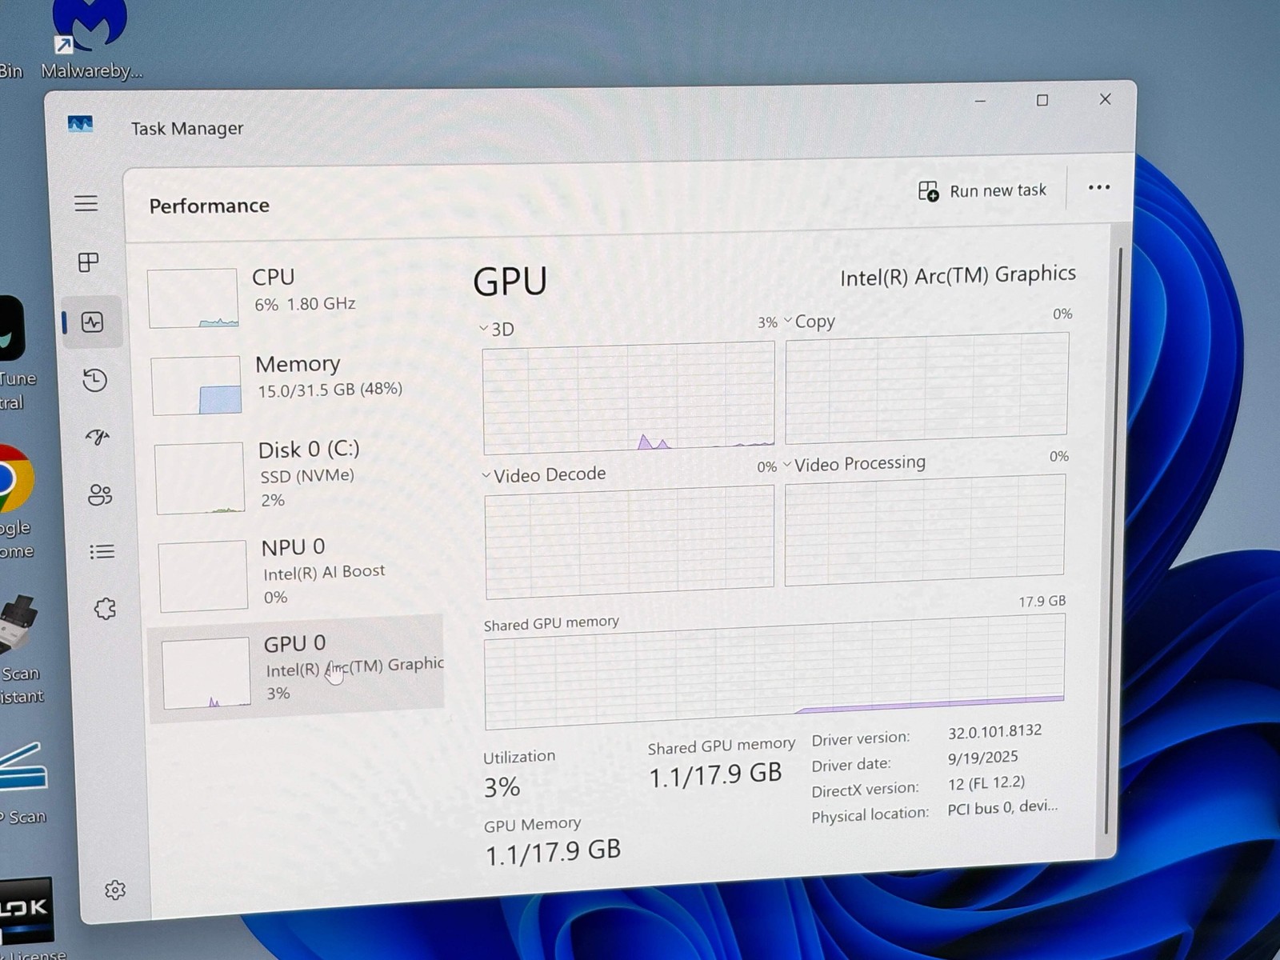Select the NPU 0 entry
This screenshot has width=1280, height=960.
(x=298, y=574)
